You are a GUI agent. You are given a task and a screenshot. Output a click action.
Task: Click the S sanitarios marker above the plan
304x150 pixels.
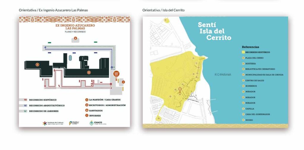75,38
